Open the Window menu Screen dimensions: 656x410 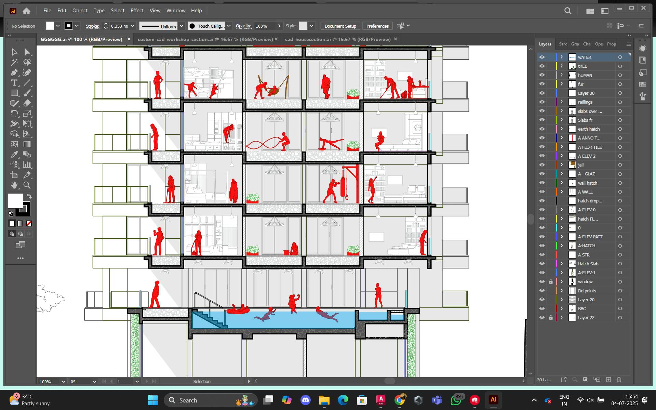[x=176, y=11]
